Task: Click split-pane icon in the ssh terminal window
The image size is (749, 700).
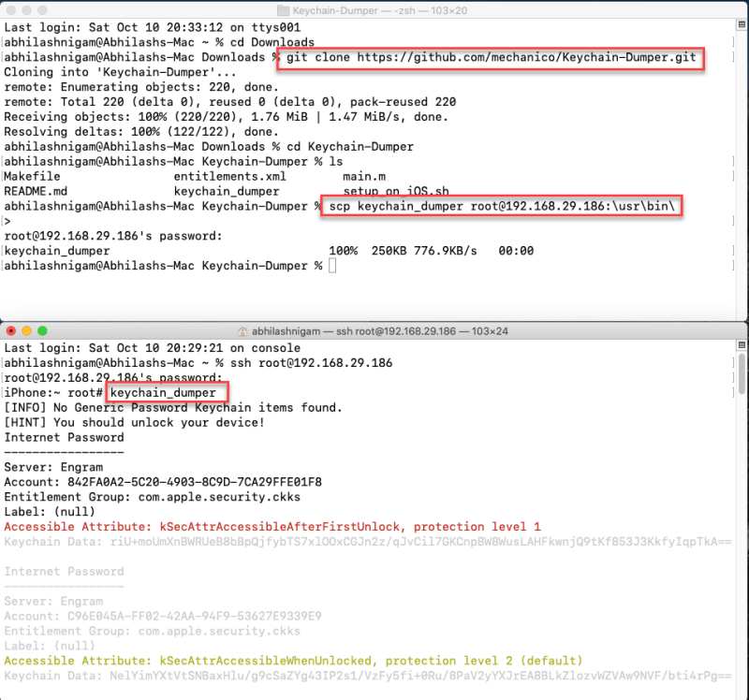Action: (x=742, y=344)
